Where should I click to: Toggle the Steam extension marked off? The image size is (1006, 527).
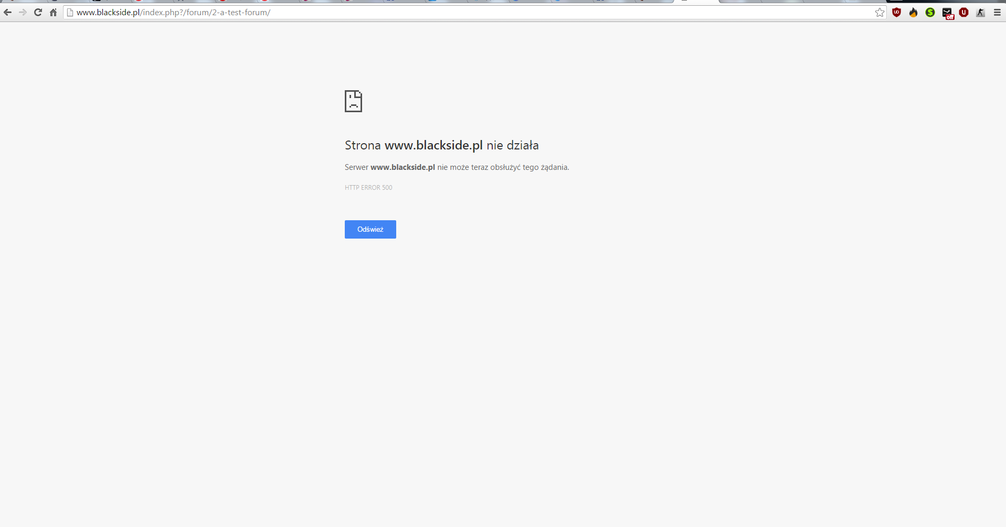pos(947,13)
